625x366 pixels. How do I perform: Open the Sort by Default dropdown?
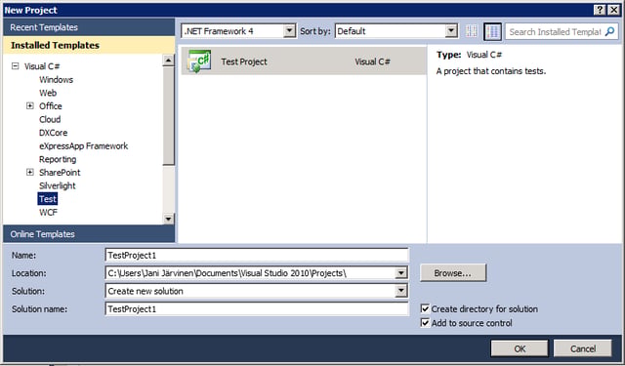(451, 30)
